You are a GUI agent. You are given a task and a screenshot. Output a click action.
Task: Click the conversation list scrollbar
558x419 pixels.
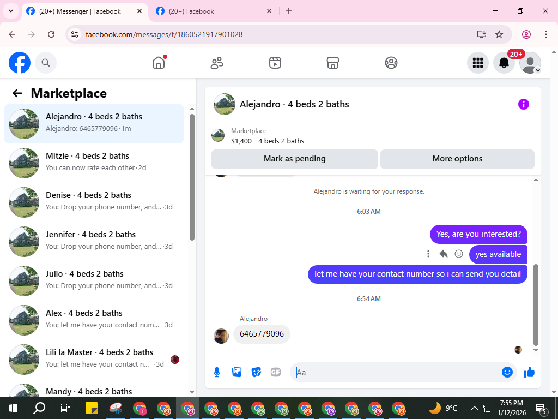tap(192, 177)
